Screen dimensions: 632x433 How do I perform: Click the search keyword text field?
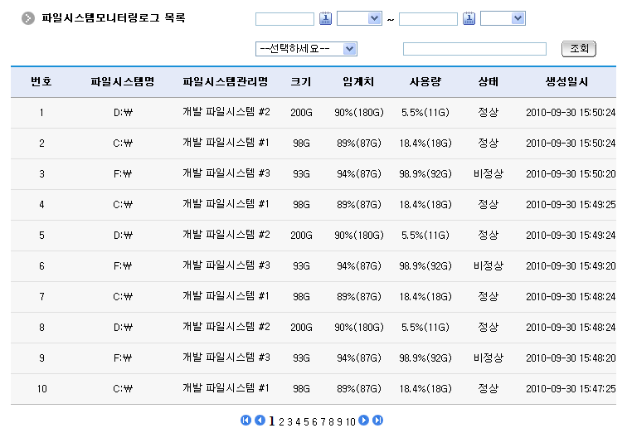pyautogui.click(x=474, y=49)
